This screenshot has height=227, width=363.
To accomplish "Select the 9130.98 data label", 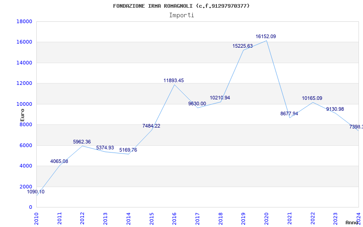I will click(x=335, y=109).
